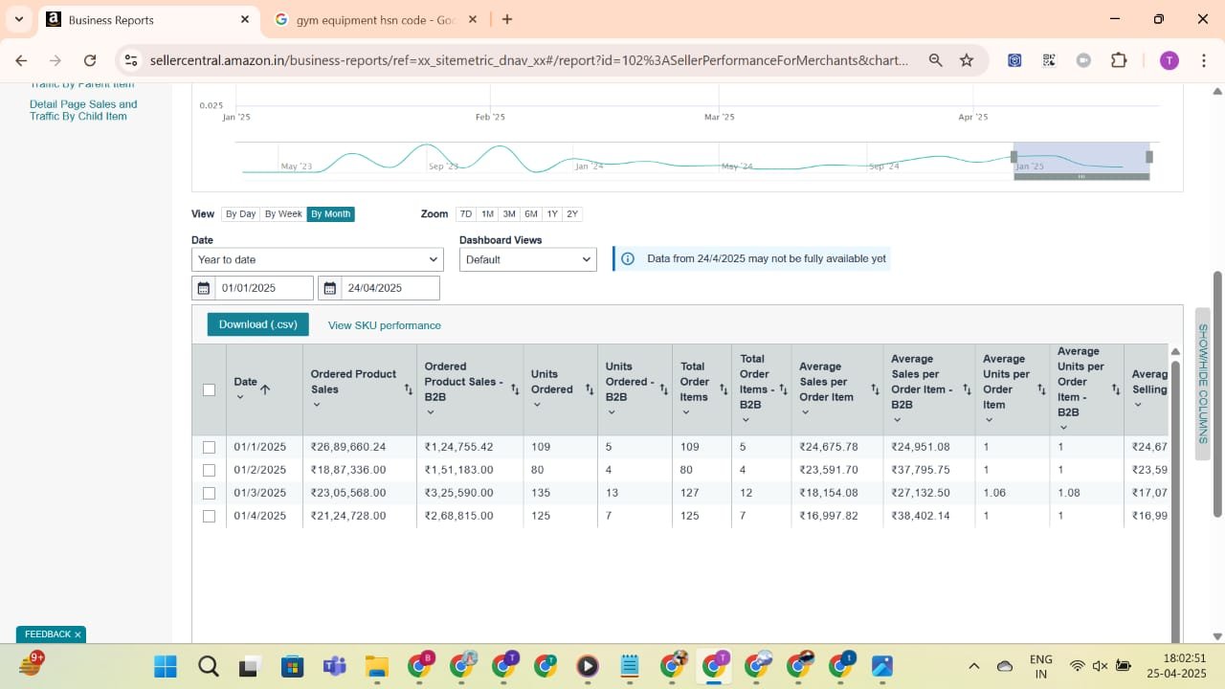Switch the view to By Week
Screen dimensions: 1225x689
[x=283, y=214]
